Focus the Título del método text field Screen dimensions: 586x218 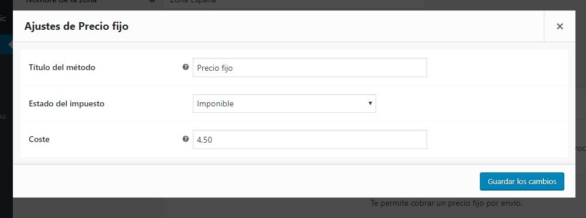coord(310,67)
